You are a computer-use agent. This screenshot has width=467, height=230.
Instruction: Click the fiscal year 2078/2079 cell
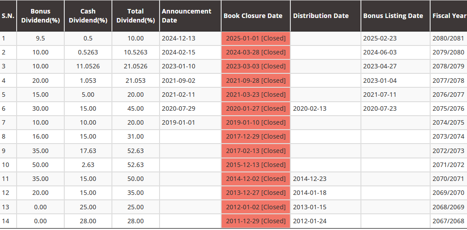pyautogui.click(x=448, y=67)
